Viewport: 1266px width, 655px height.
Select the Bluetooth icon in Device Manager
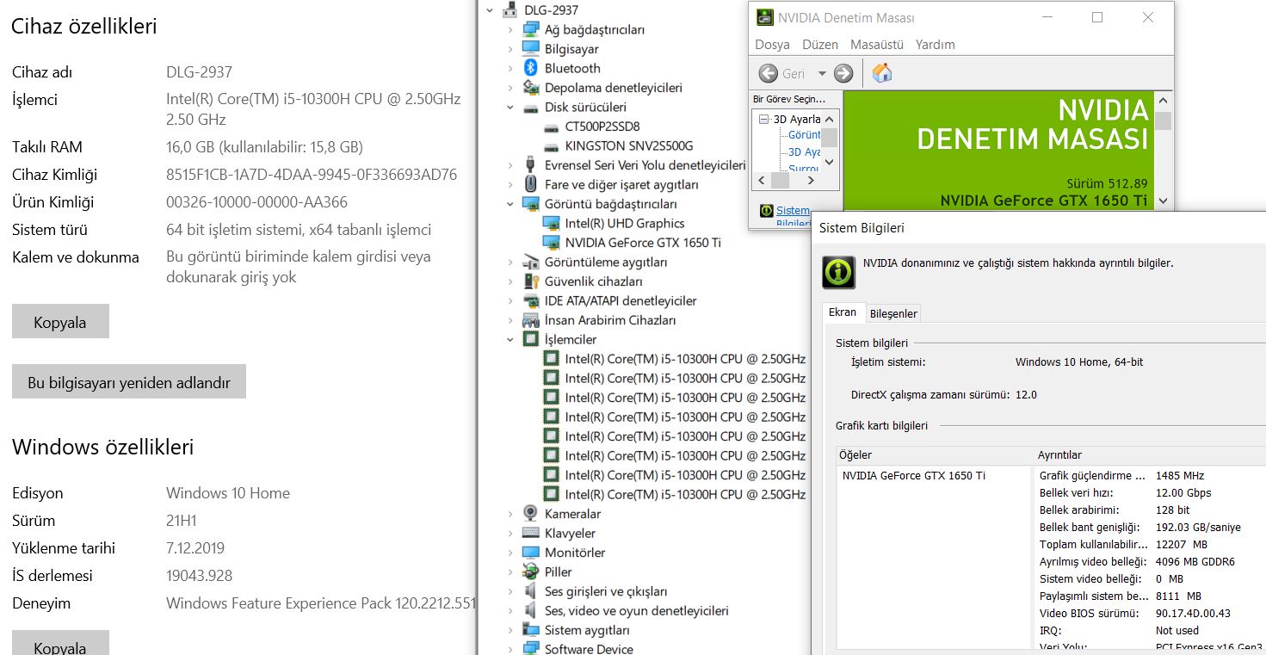click(531, 68)
